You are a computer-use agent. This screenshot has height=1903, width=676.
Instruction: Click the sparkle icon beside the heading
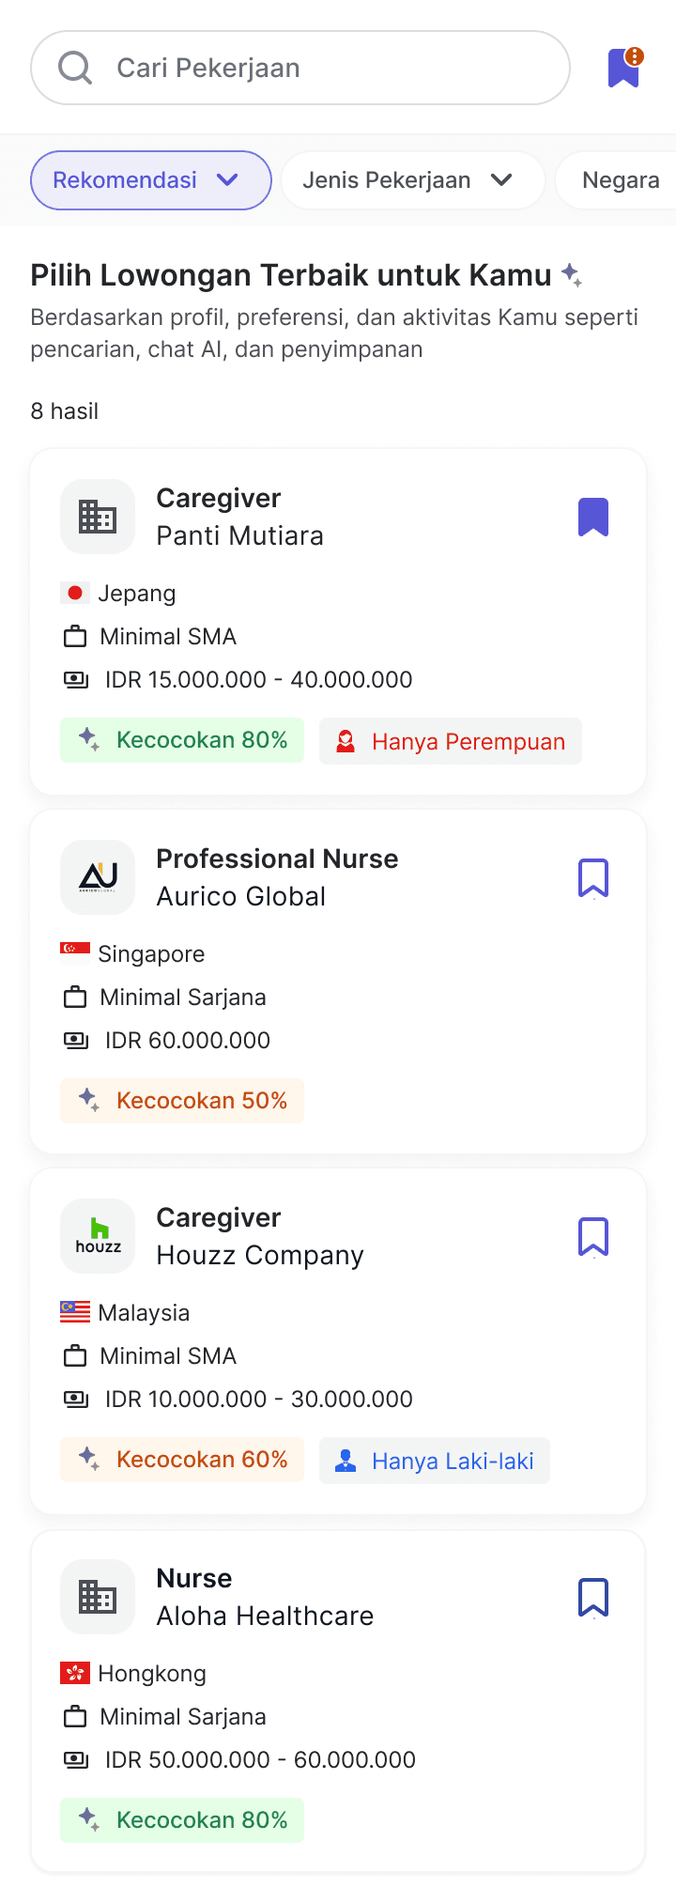tap(571, 275)
